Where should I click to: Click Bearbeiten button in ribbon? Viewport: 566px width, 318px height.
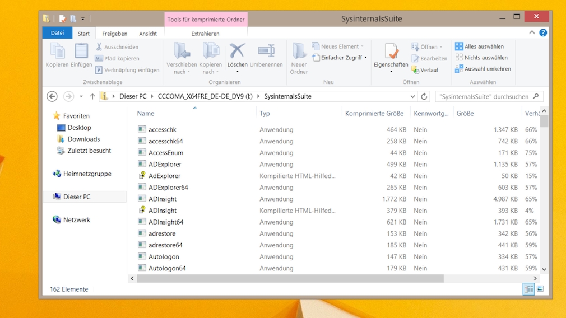point(429,58)
